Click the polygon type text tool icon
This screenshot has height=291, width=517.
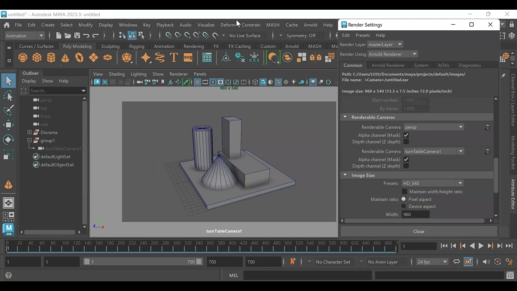coord(174,58)
